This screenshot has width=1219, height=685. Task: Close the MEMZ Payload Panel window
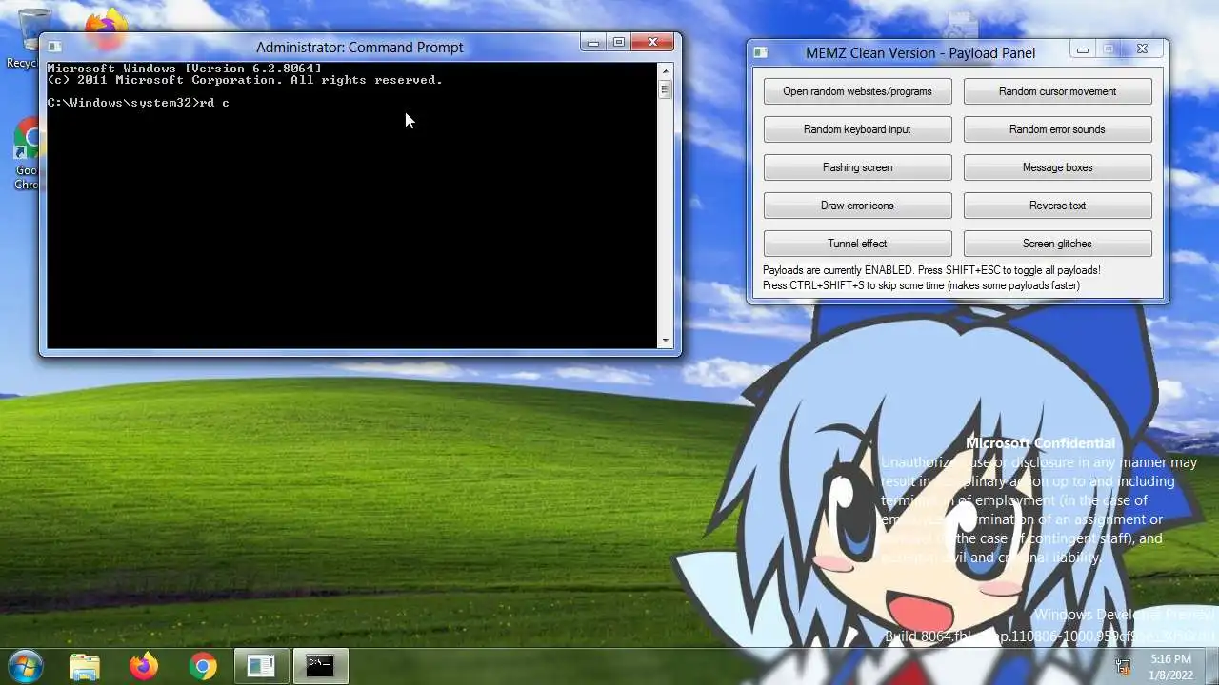pyautogui.click(x=1143, y=49)
